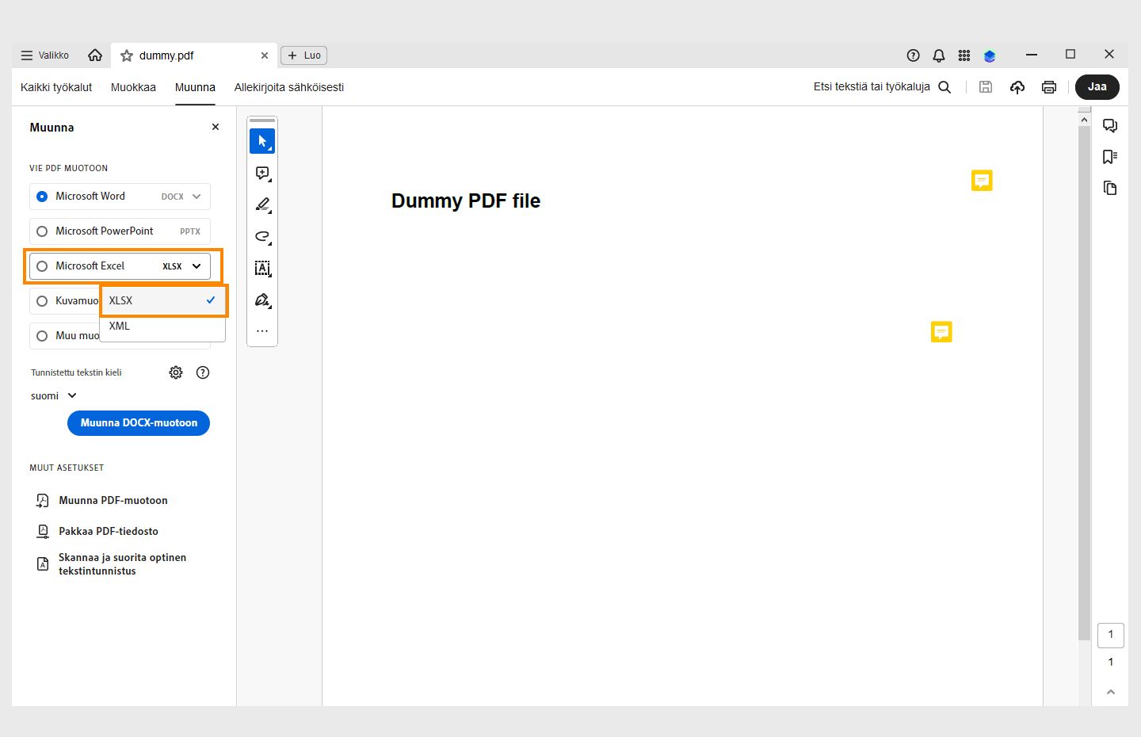The image size is (1141, 737).
Task: Select the Microsoft Word radio button
Action: (x=42, y=197)
